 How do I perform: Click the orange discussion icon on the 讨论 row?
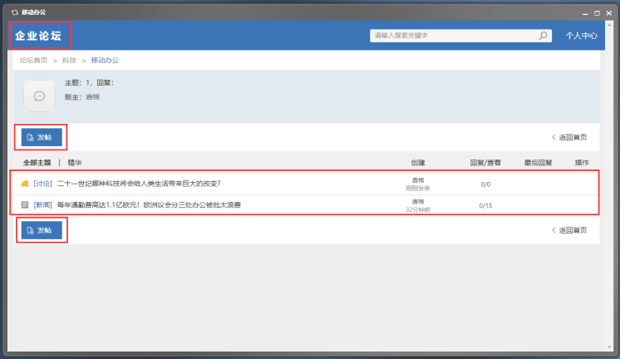pos(24,184)
